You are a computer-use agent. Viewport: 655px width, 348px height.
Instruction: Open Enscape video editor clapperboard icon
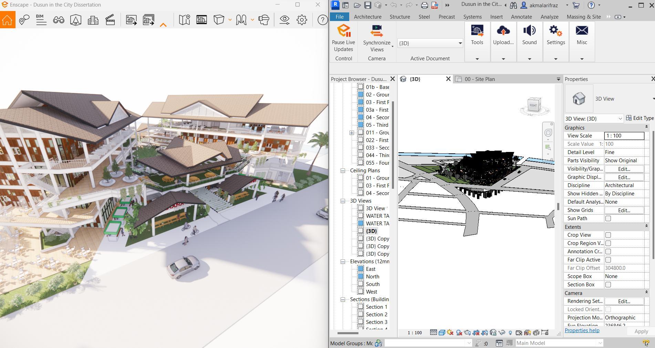pos(110,20)
